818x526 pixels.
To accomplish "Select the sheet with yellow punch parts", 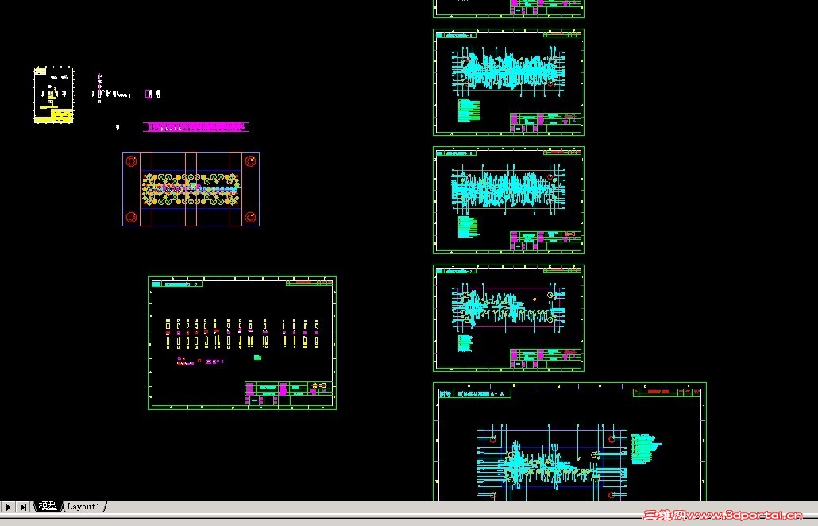I will click(242, 342).
